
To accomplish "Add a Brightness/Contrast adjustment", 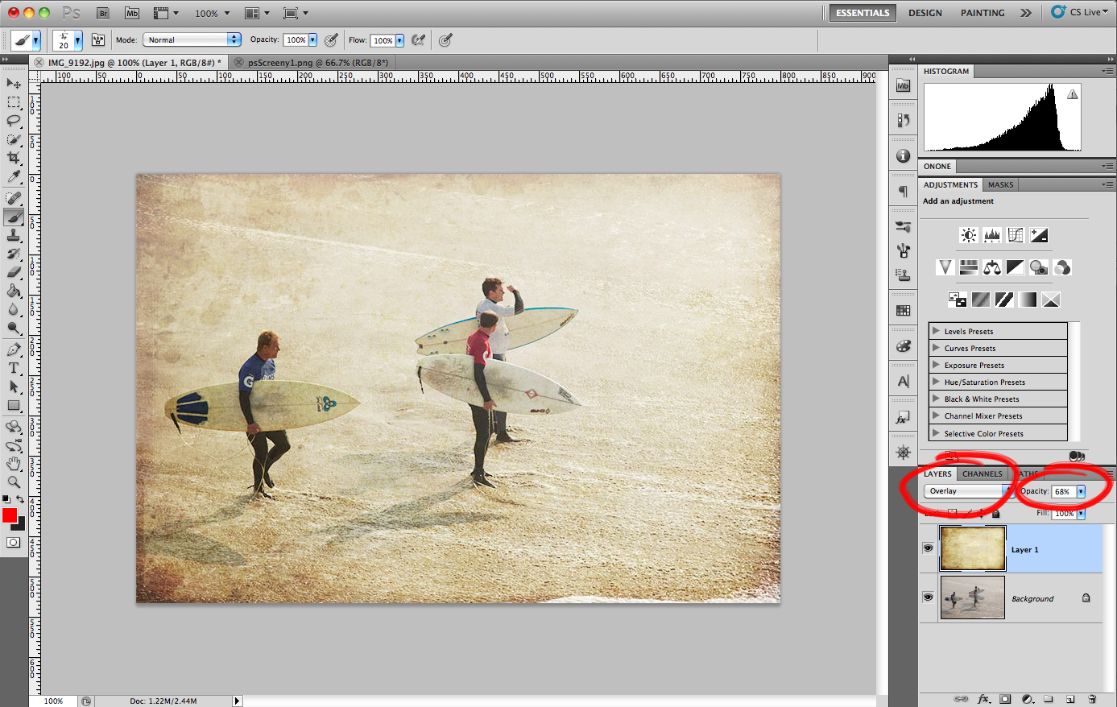I will 969,235.
